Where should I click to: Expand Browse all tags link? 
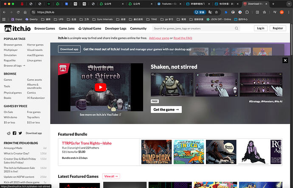point(14,66)
